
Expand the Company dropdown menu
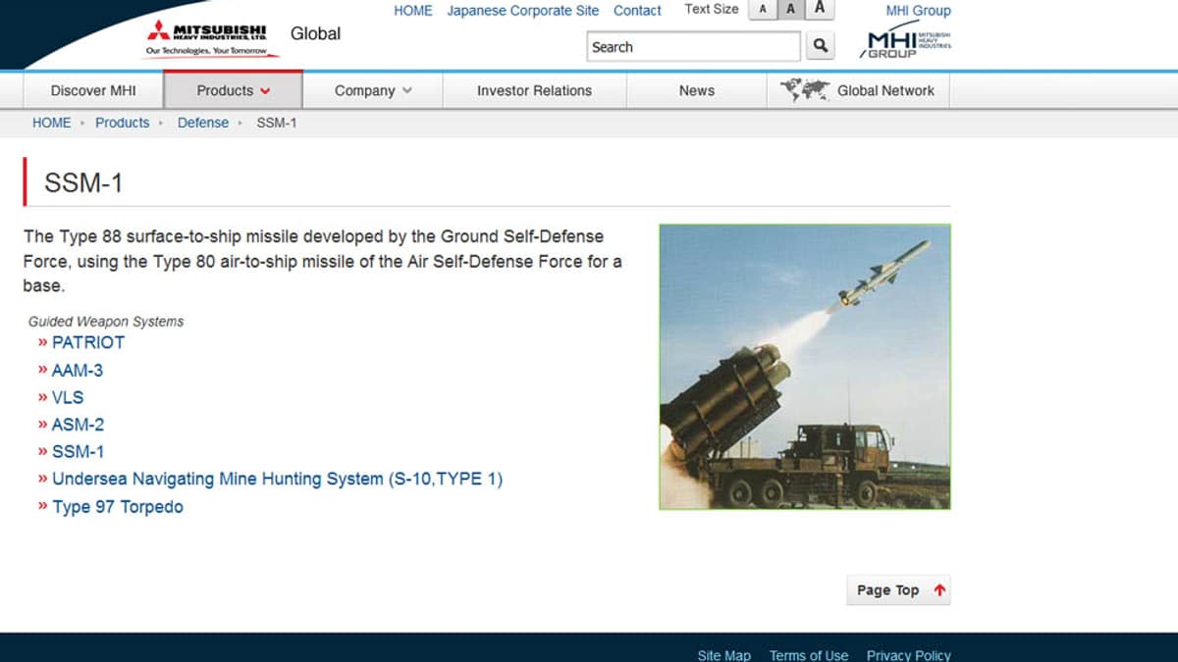[373, 90]
